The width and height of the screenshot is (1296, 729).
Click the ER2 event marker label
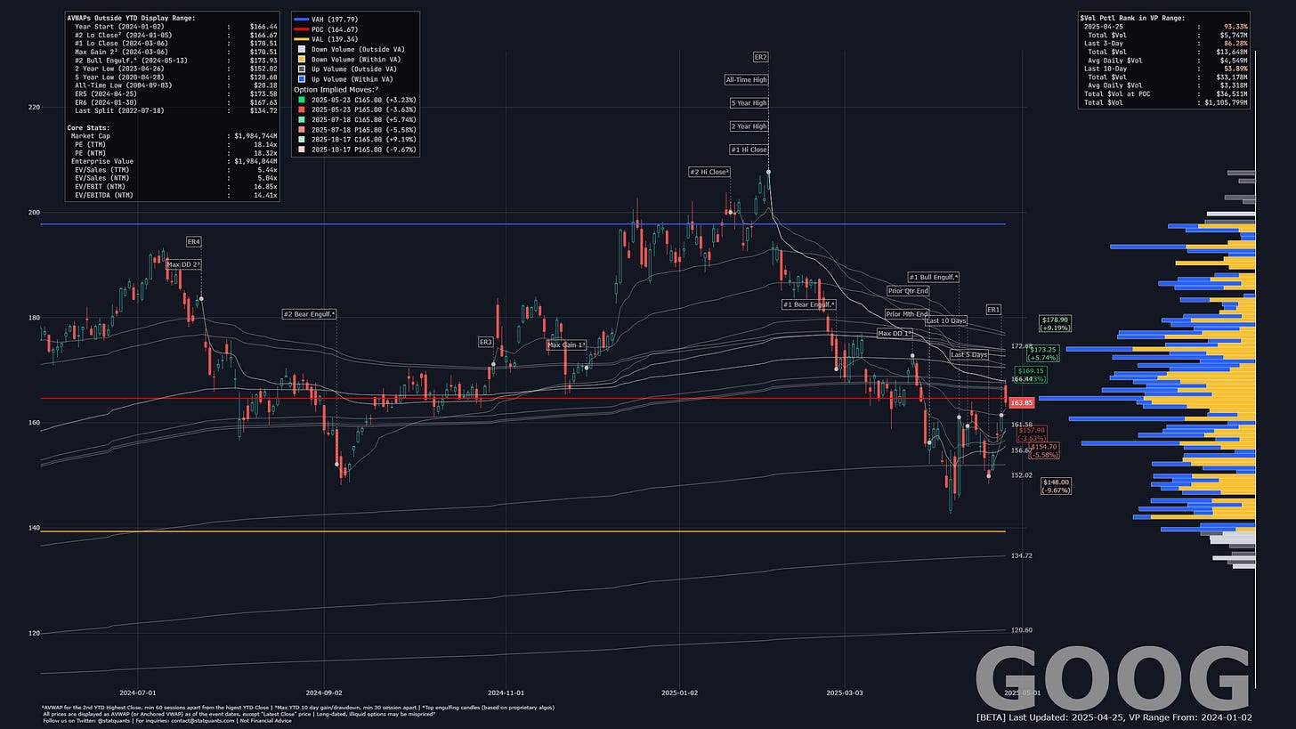tap(760, 57)
